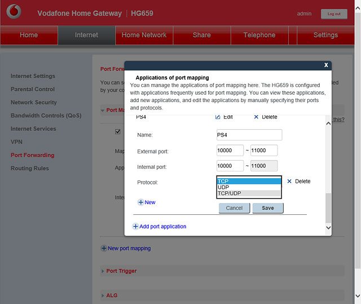Open Internet Settings in sidebar

pos(33,76)
